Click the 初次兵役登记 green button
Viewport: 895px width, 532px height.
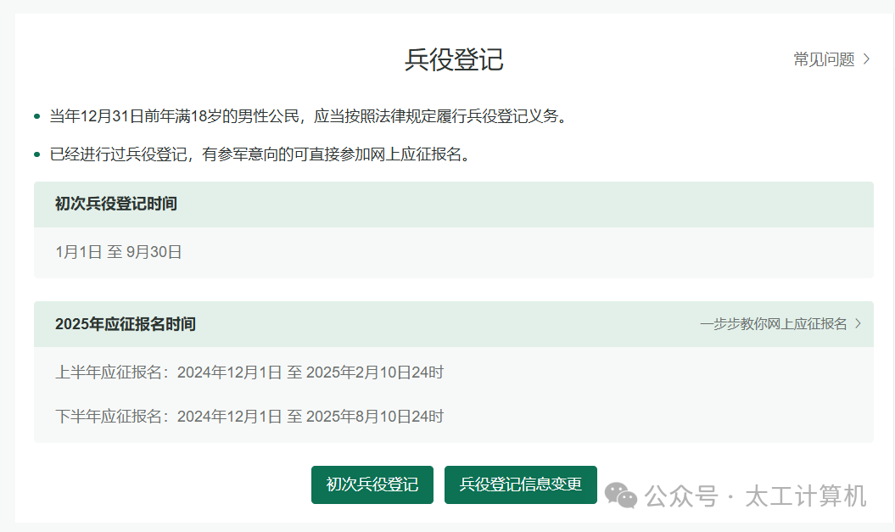(x=372, y=484)
